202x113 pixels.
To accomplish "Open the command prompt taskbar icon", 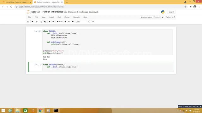I will (56, 110).
